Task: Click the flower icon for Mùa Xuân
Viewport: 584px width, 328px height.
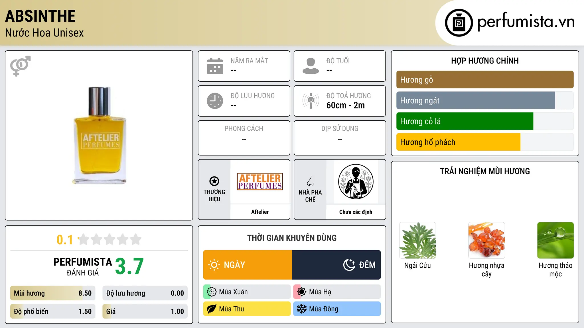Action: 212,292
